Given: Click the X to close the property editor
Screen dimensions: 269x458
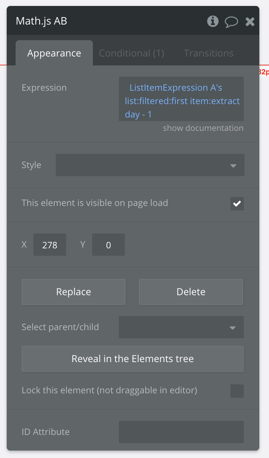Looking at the screenshot, I should coord(250,21).
